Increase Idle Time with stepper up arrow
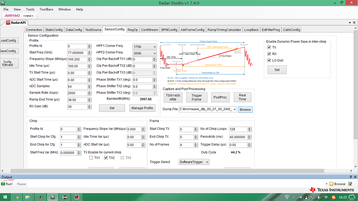Screen dimensions: 358x201 89,65
